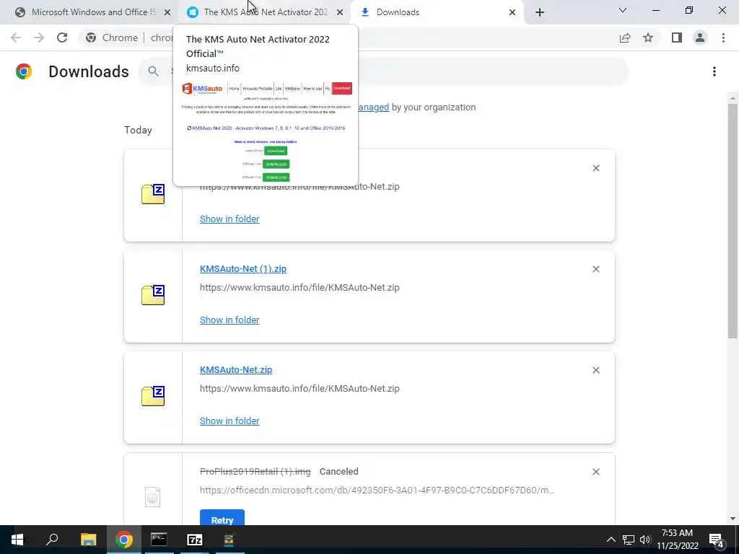Viewport: 739px width, 554px height.
Task: Open File Explorer from taskbar
Action: [88, 540]
